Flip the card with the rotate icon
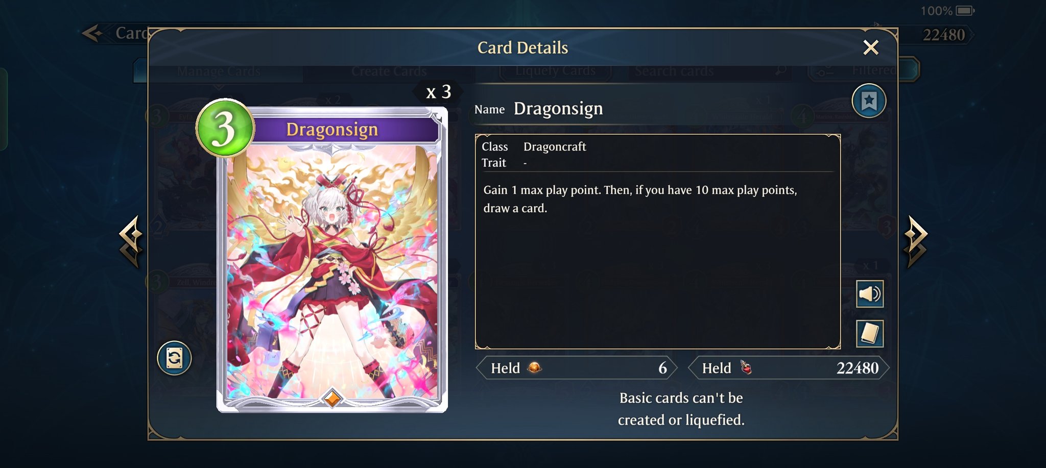Image resolution: width=1046 pixels, height=468 pixels. pos(174,358)
